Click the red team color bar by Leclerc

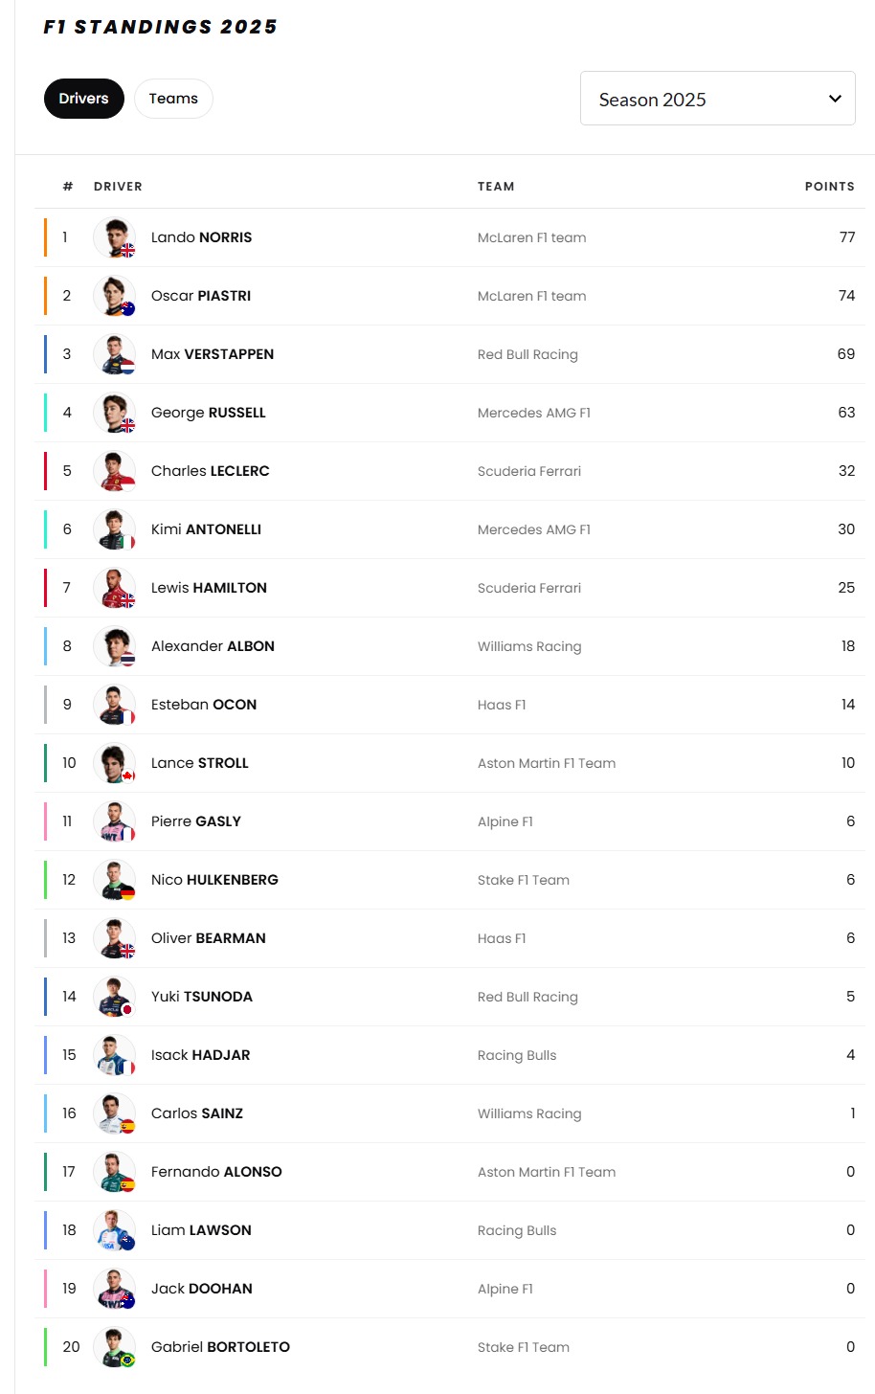tap(45, 471)
